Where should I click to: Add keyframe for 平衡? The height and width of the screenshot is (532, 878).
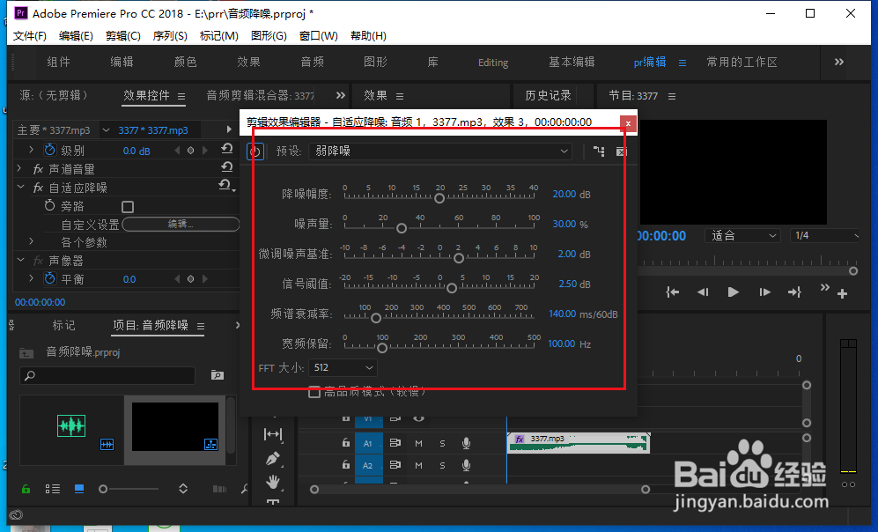pyautogui.click(x=190, y=279)
